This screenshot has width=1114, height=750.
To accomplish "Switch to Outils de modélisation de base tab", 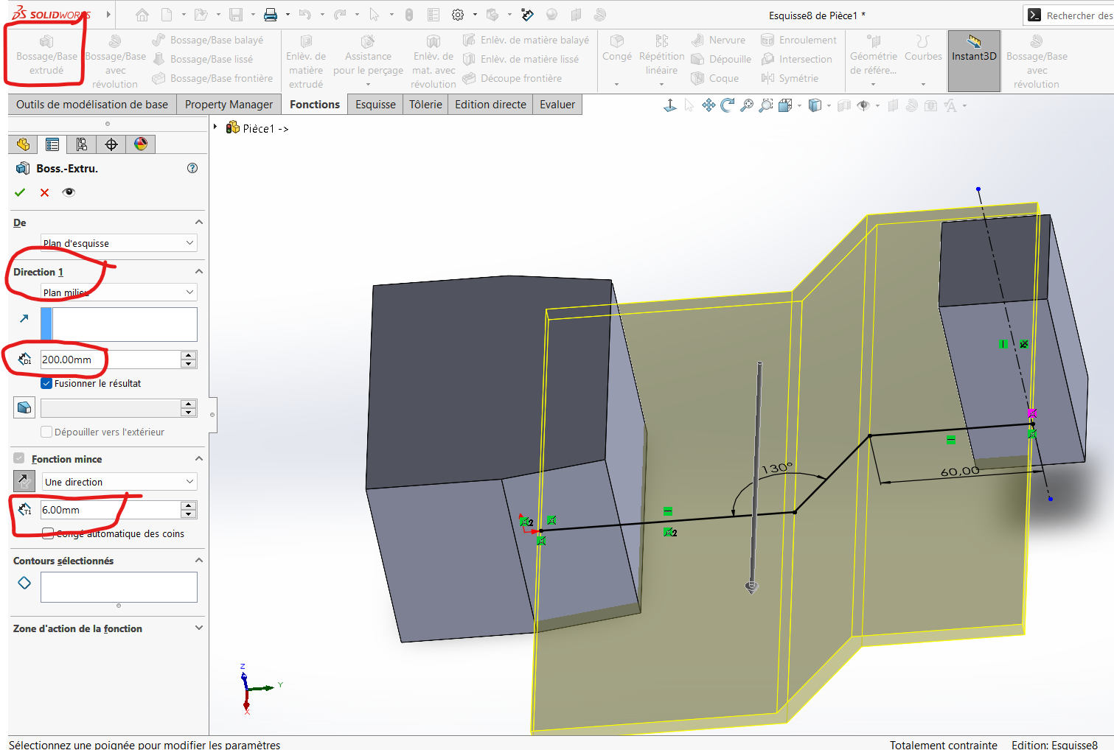I will [92, 105].
